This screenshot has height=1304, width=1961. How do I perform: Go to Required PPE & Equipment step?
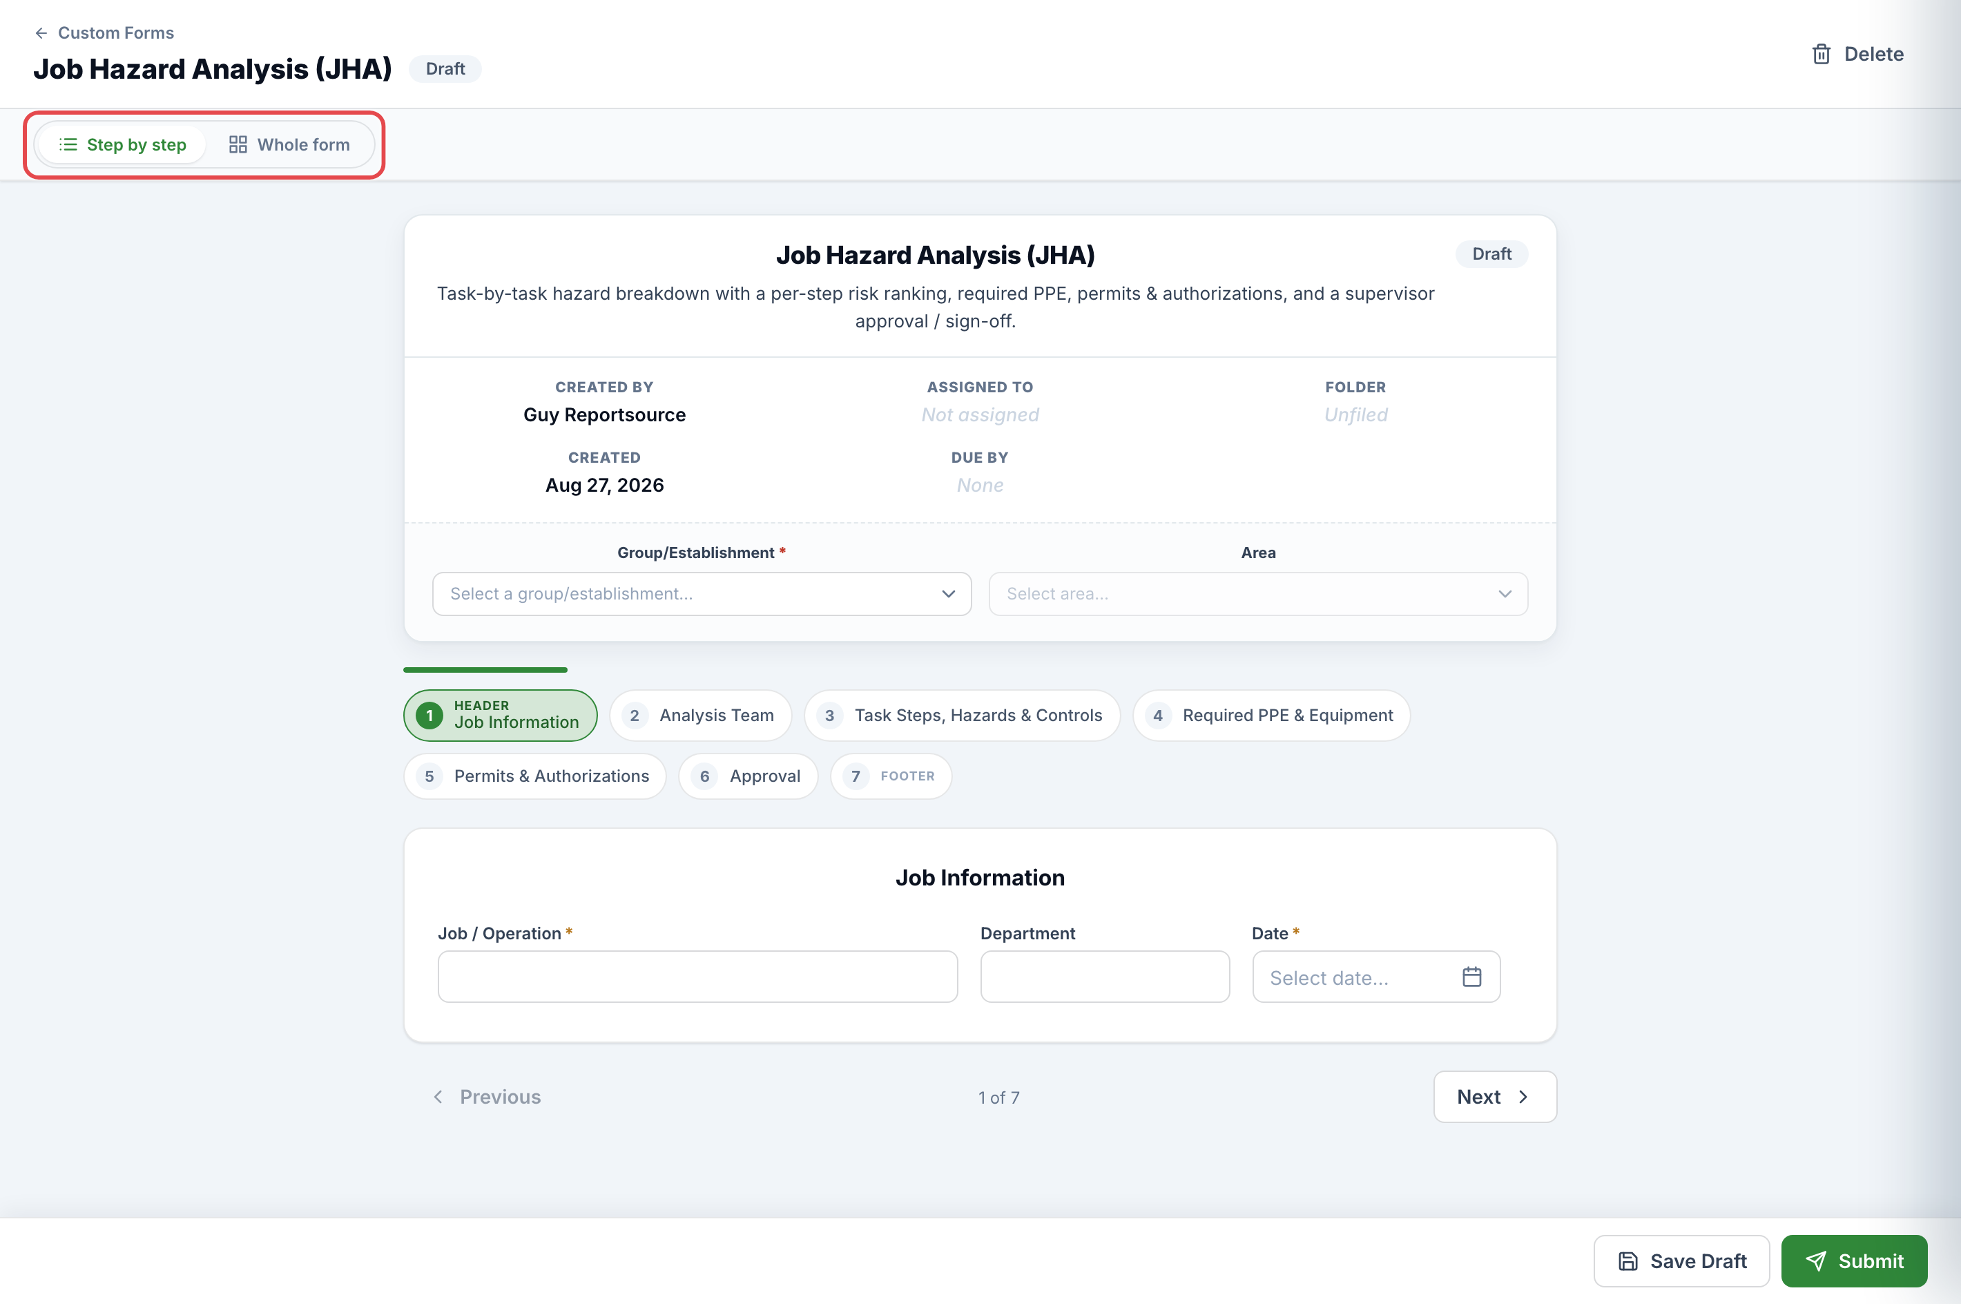click(1271, 716)
